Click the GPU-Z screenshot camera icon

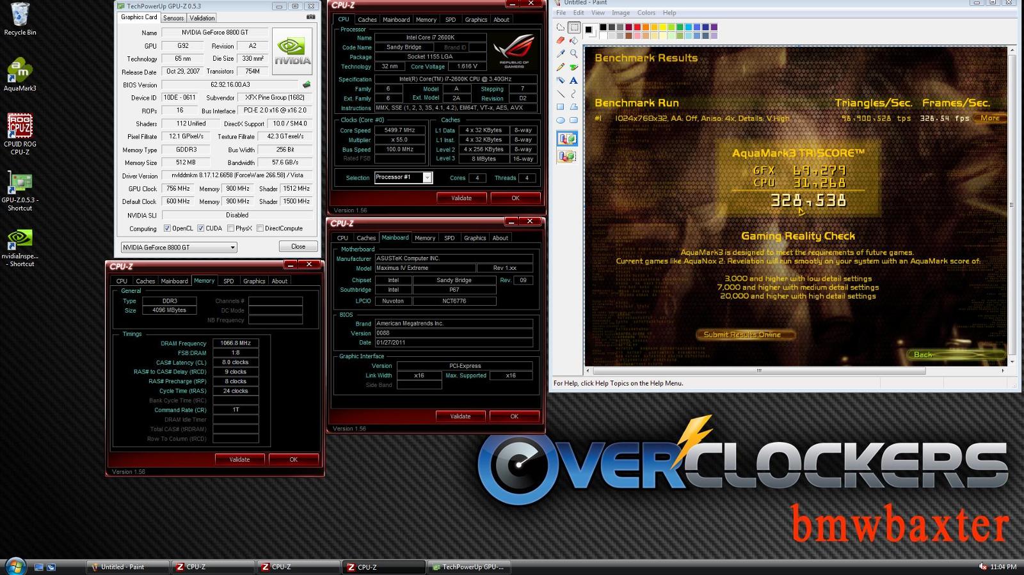click(x=311, y=17)
